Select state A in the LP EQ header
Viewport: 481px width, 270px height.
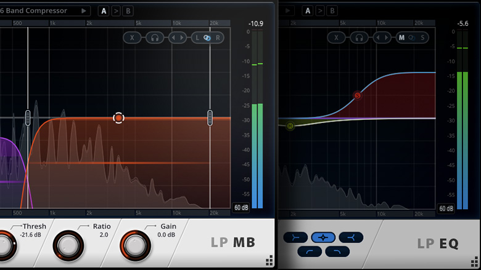307,10
